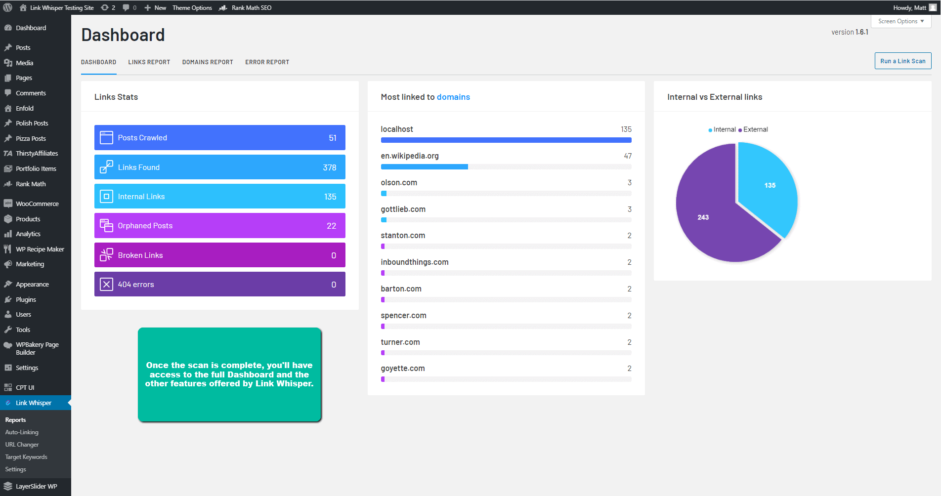The width and height of the screenshot is (941, 496).
Task: Follow the blue domains link
Action: (453, 97)
